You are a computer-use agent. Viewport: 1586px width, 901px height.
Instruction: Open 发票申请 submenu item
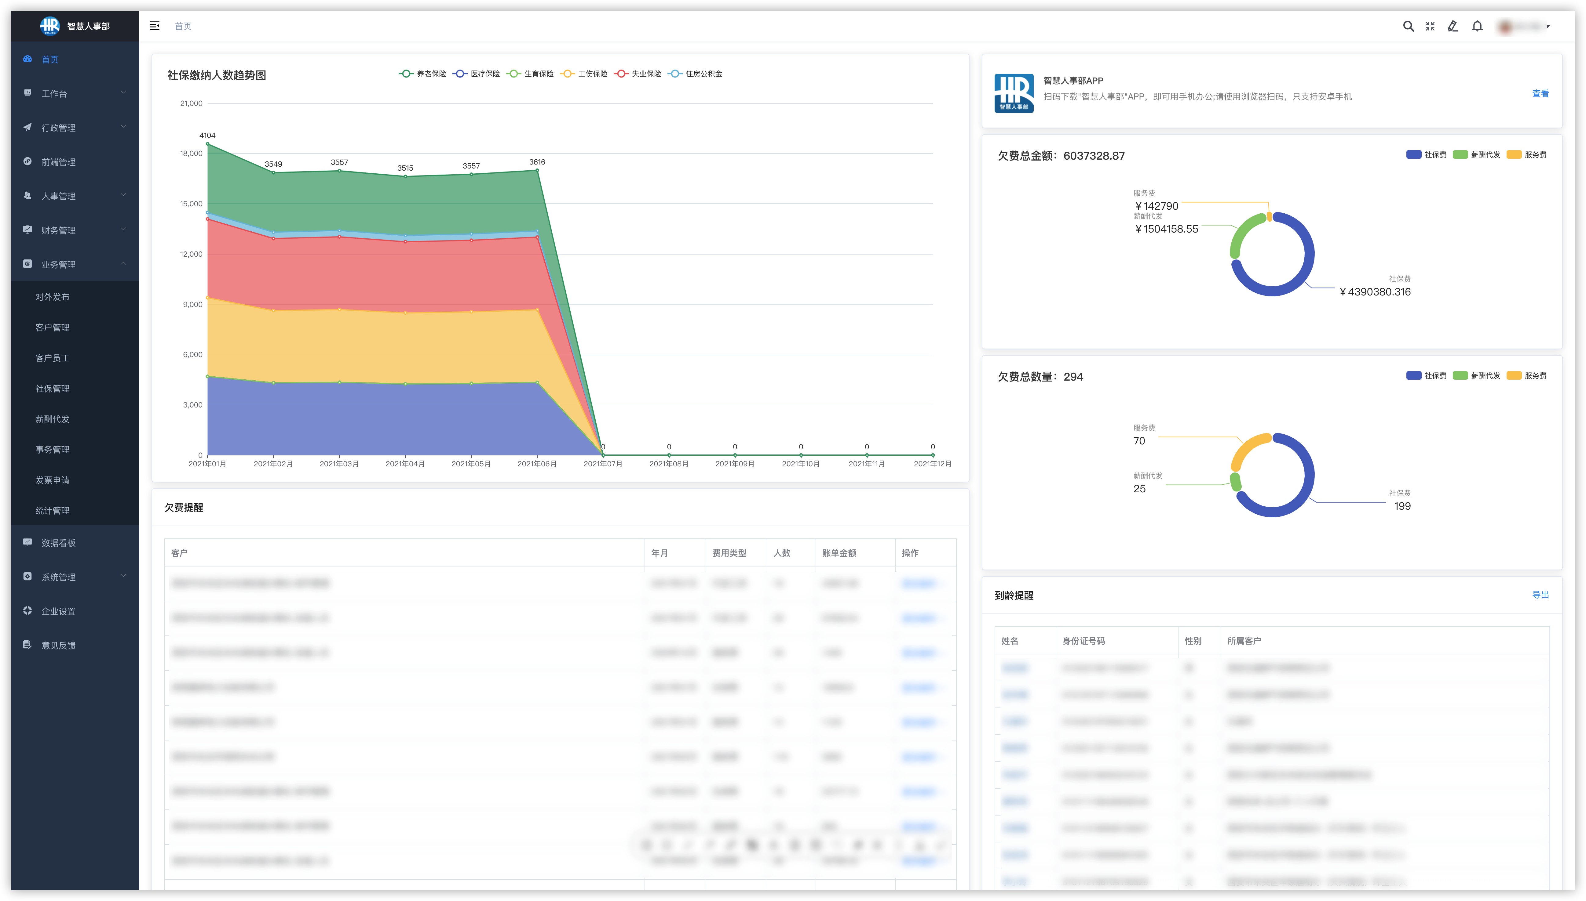(52, 480)
